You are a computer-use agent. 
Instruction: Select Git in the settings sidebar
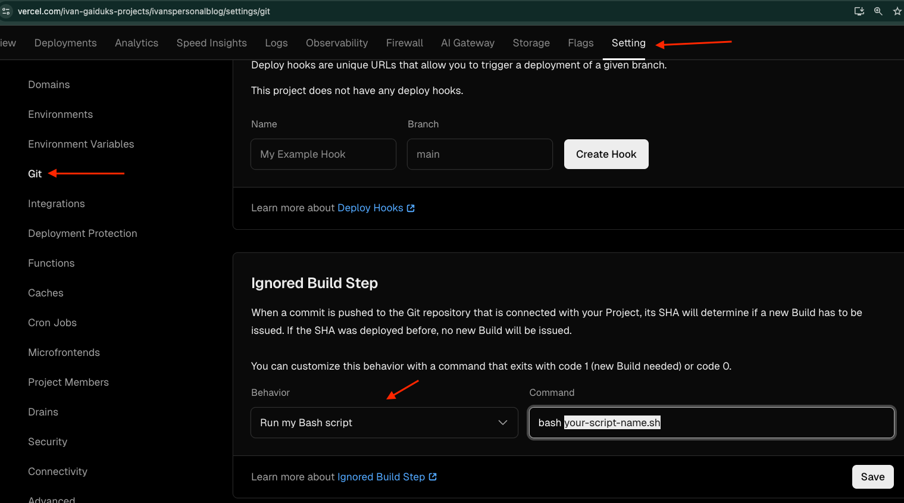coord(34,173)
